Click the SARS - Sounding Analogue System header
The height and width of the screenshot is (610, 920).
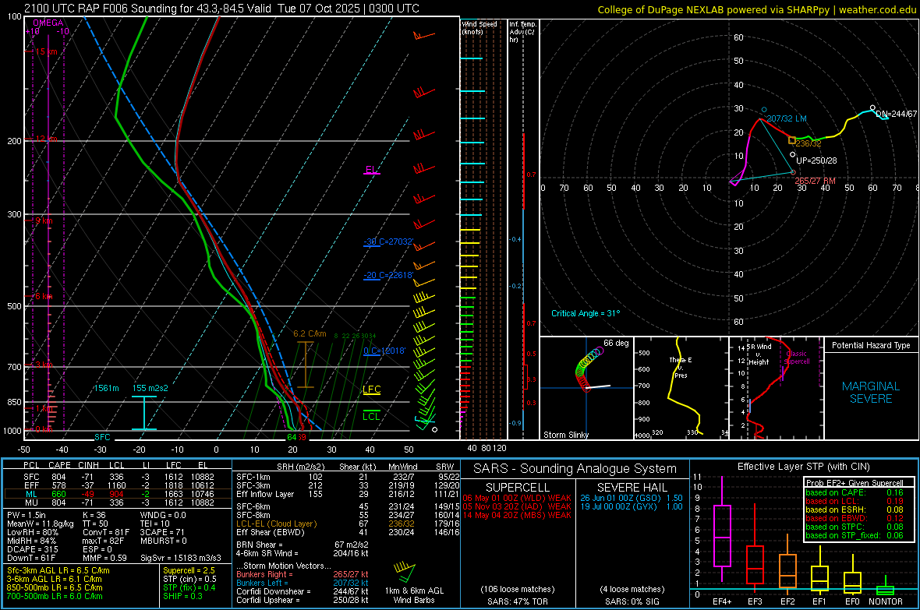tap(575, 469)
